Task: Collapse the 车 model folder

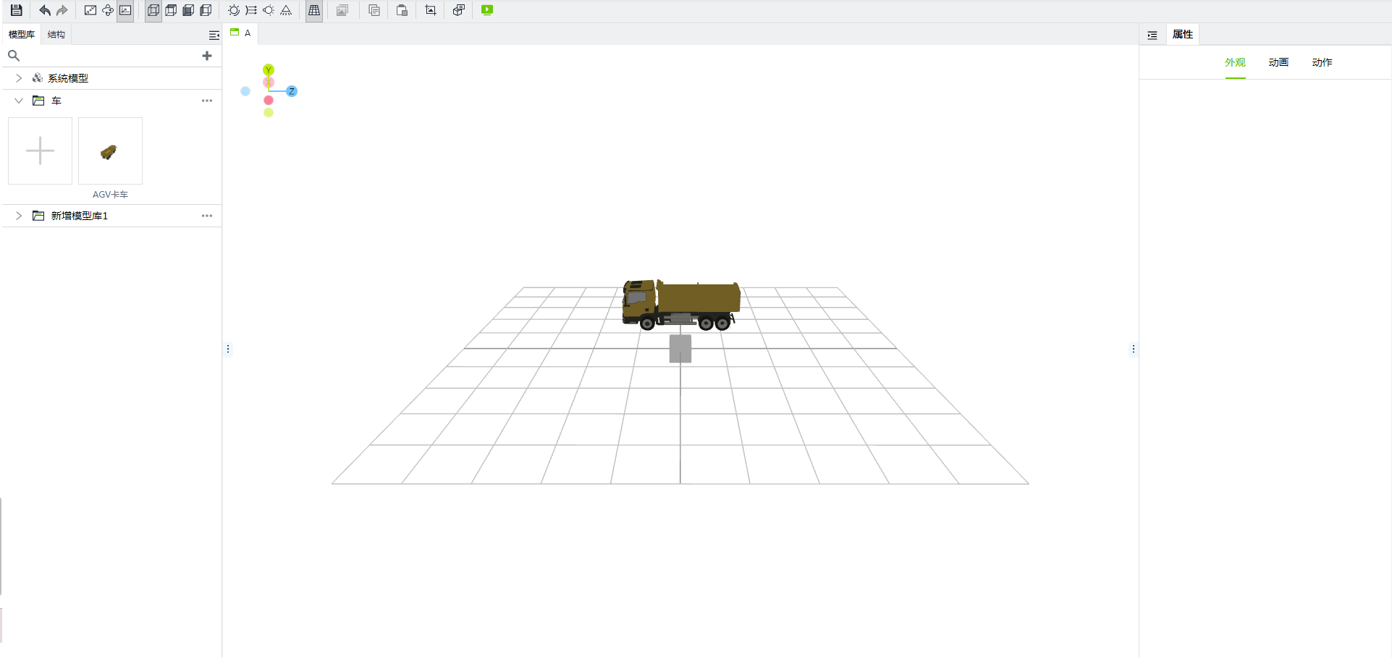Action: (19, 101)
